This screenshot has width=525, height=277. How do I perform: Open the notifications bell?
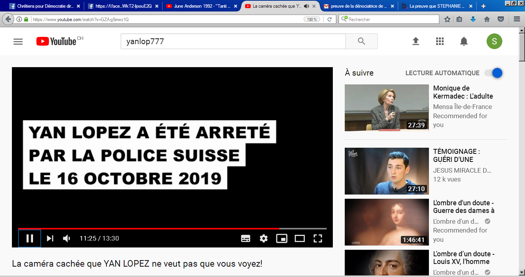coord(464,41)
